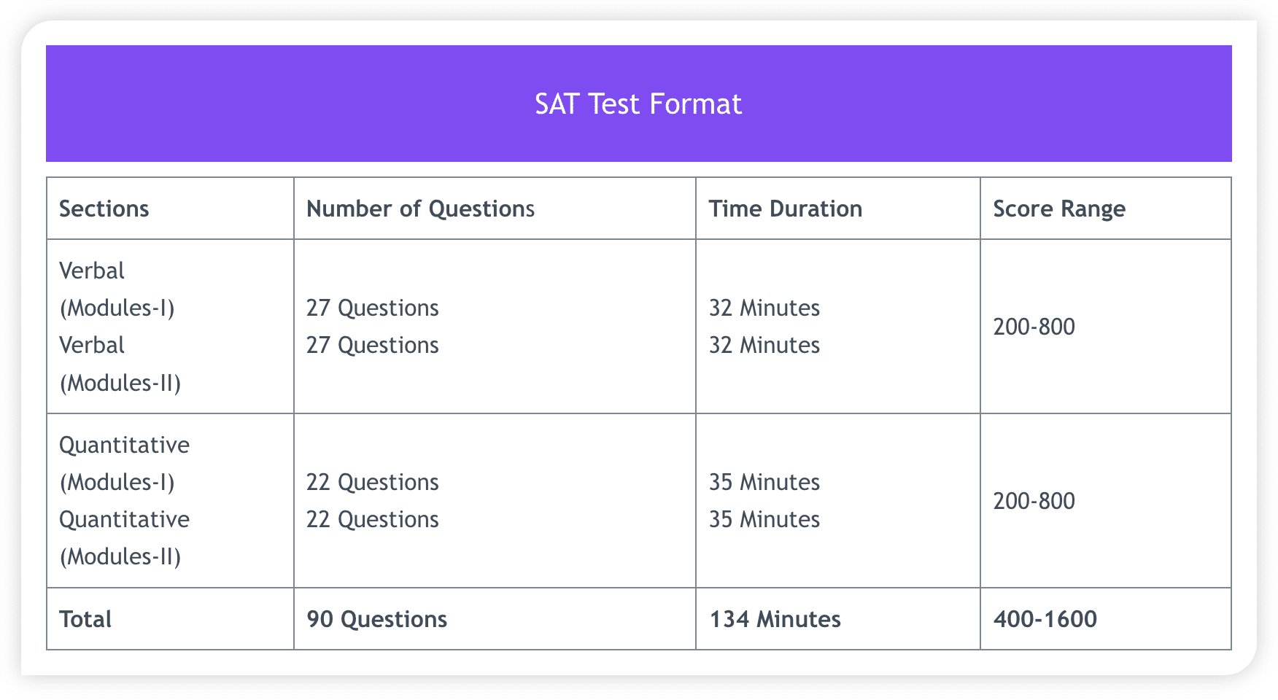Select the first 22 Questions entry
The height and width of the screenshot is (700, 1278).
pos(372,482)
